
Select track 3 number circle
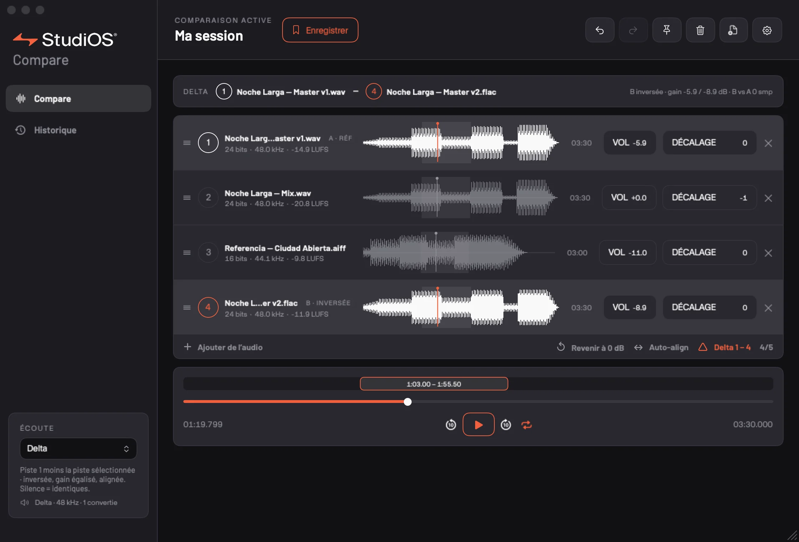click(x=208, y=252)
